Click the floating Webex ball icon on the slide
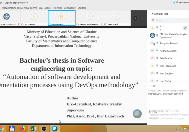189x132 pixels. pos(137,114)
